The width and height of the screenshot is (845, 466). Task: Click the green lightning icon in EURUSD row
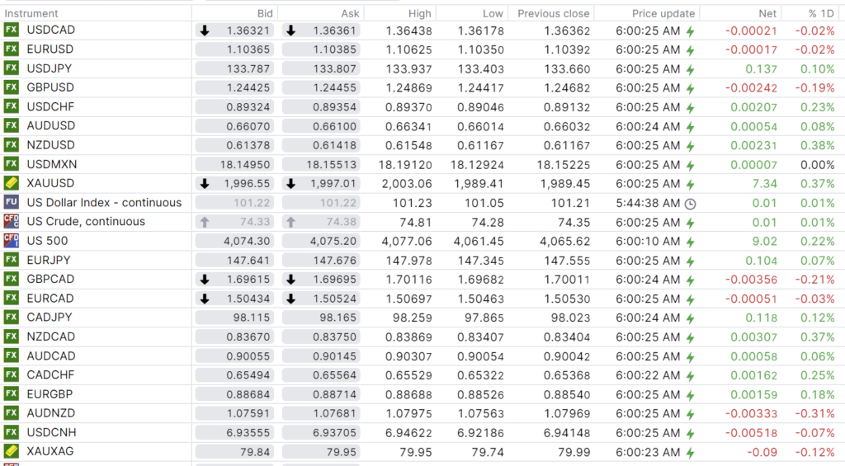tap(691, 49)
